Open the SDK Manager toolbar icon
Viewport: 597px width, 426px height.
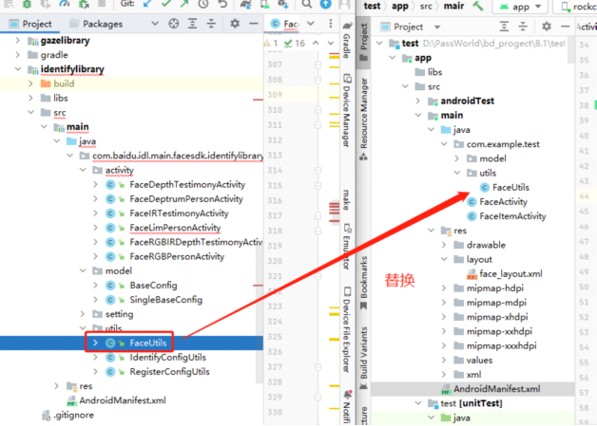[x=283, y=4]
